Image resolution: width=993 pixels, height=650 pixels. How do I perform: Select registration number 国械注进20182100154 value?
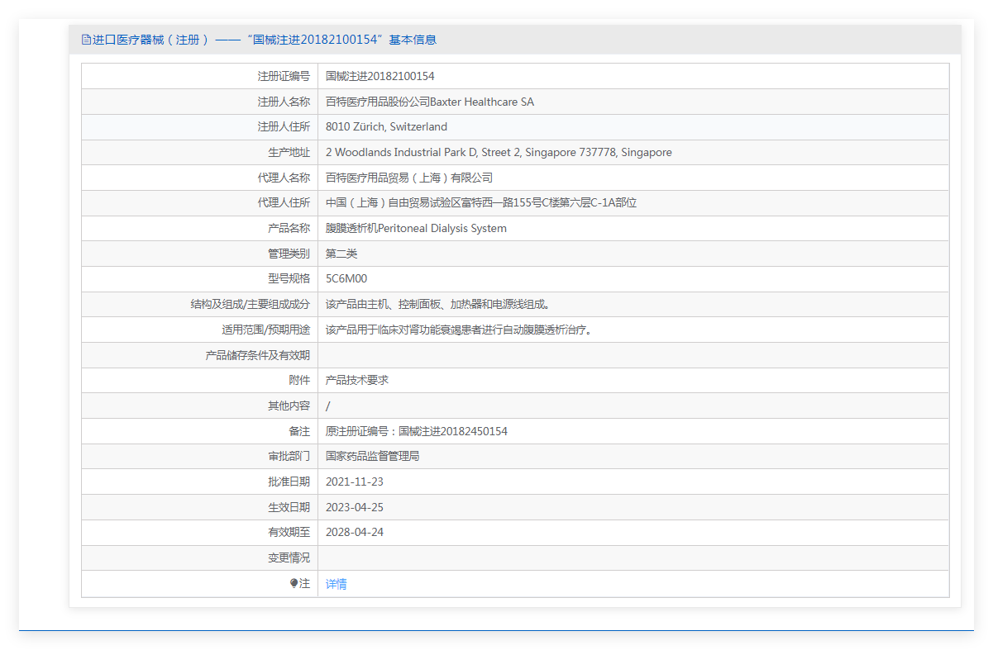point(380,76)
